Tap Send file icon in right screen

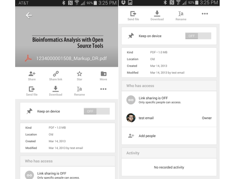pyautogui.click(x=133, y=14)
